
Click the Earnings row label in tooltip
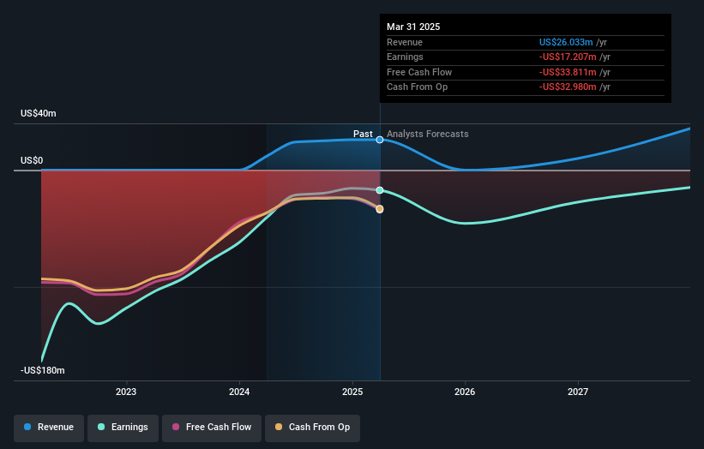(x=405, y=57)
